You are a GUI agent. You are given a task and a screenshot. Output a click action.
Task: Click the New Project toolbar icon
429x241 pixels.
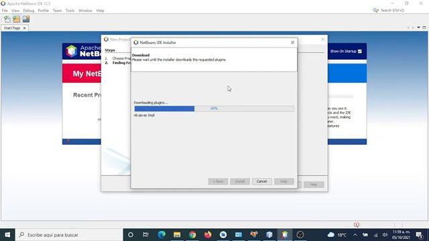(x=16, y=19)
